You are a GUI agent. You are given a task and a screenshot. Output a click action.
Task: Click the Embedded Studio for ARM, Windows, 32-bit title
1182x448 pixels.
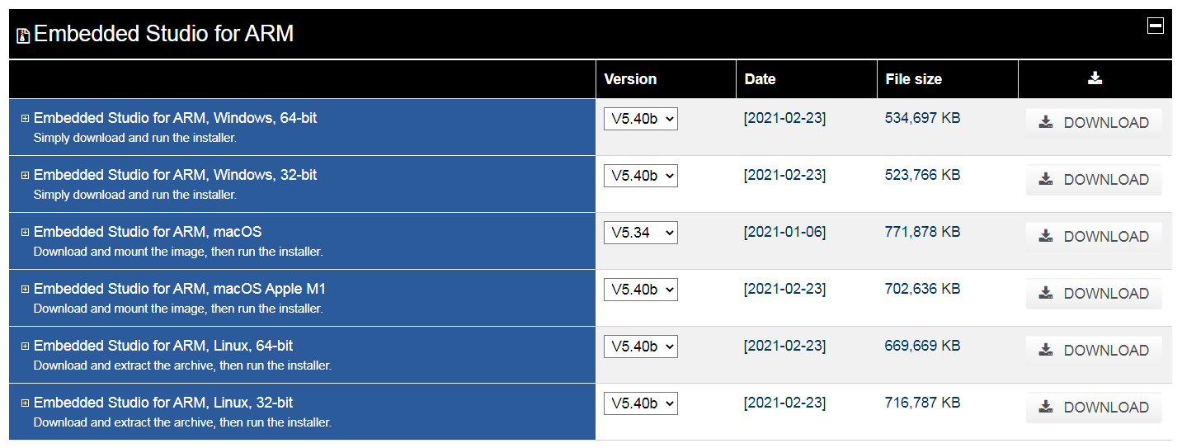175,175
